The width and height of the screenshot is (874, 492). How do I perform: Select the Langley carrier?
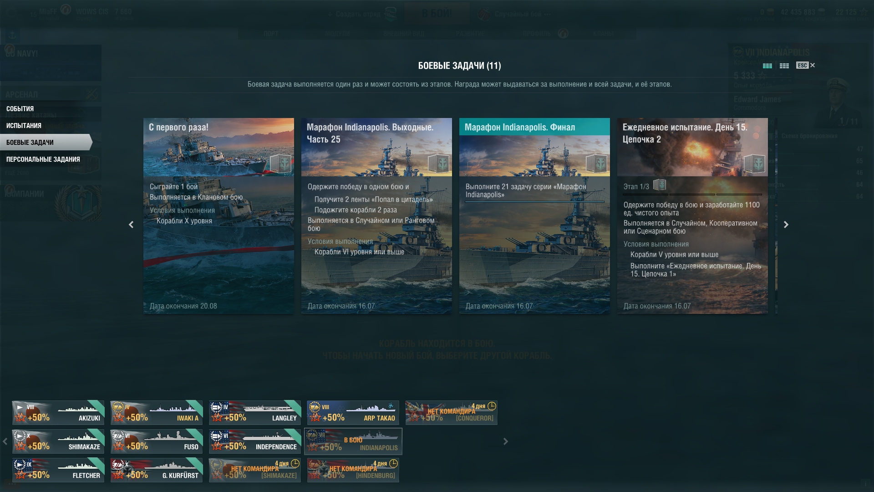[255, 413]
